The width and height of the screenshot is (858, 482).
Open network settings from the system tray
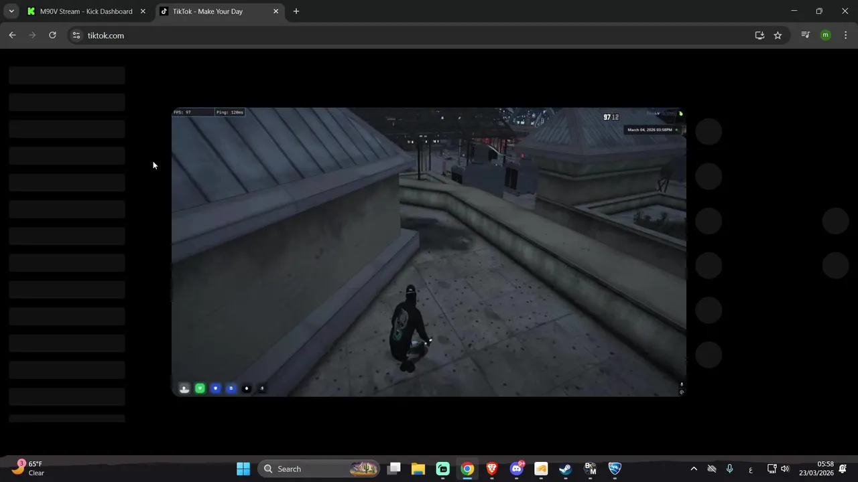pos(772,469)
